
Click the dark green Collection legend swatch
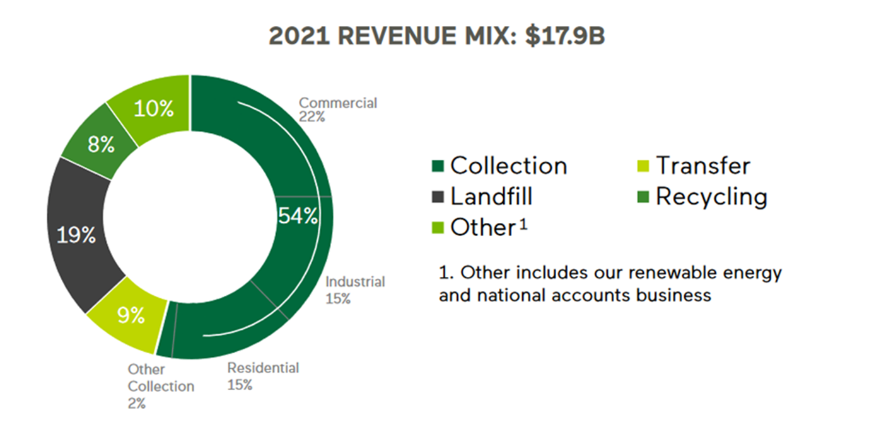pyautogui.click(x=439, y=167)
